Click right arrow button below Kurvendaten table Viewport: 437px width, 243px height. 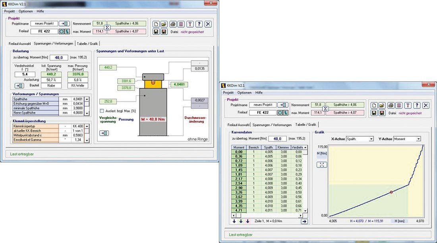pos(304,221)
